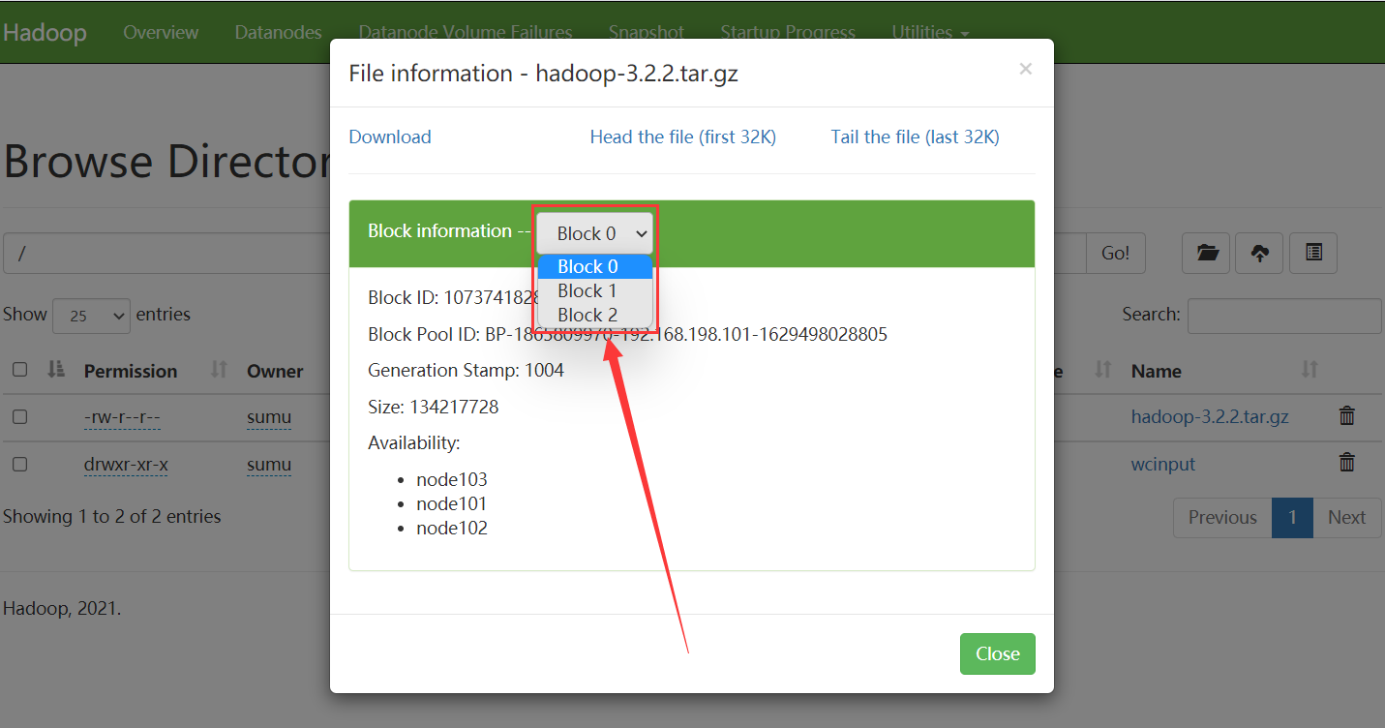Click the node103 availability entry
Viewport: 1385px width, 728px height.
pos(452,479)
